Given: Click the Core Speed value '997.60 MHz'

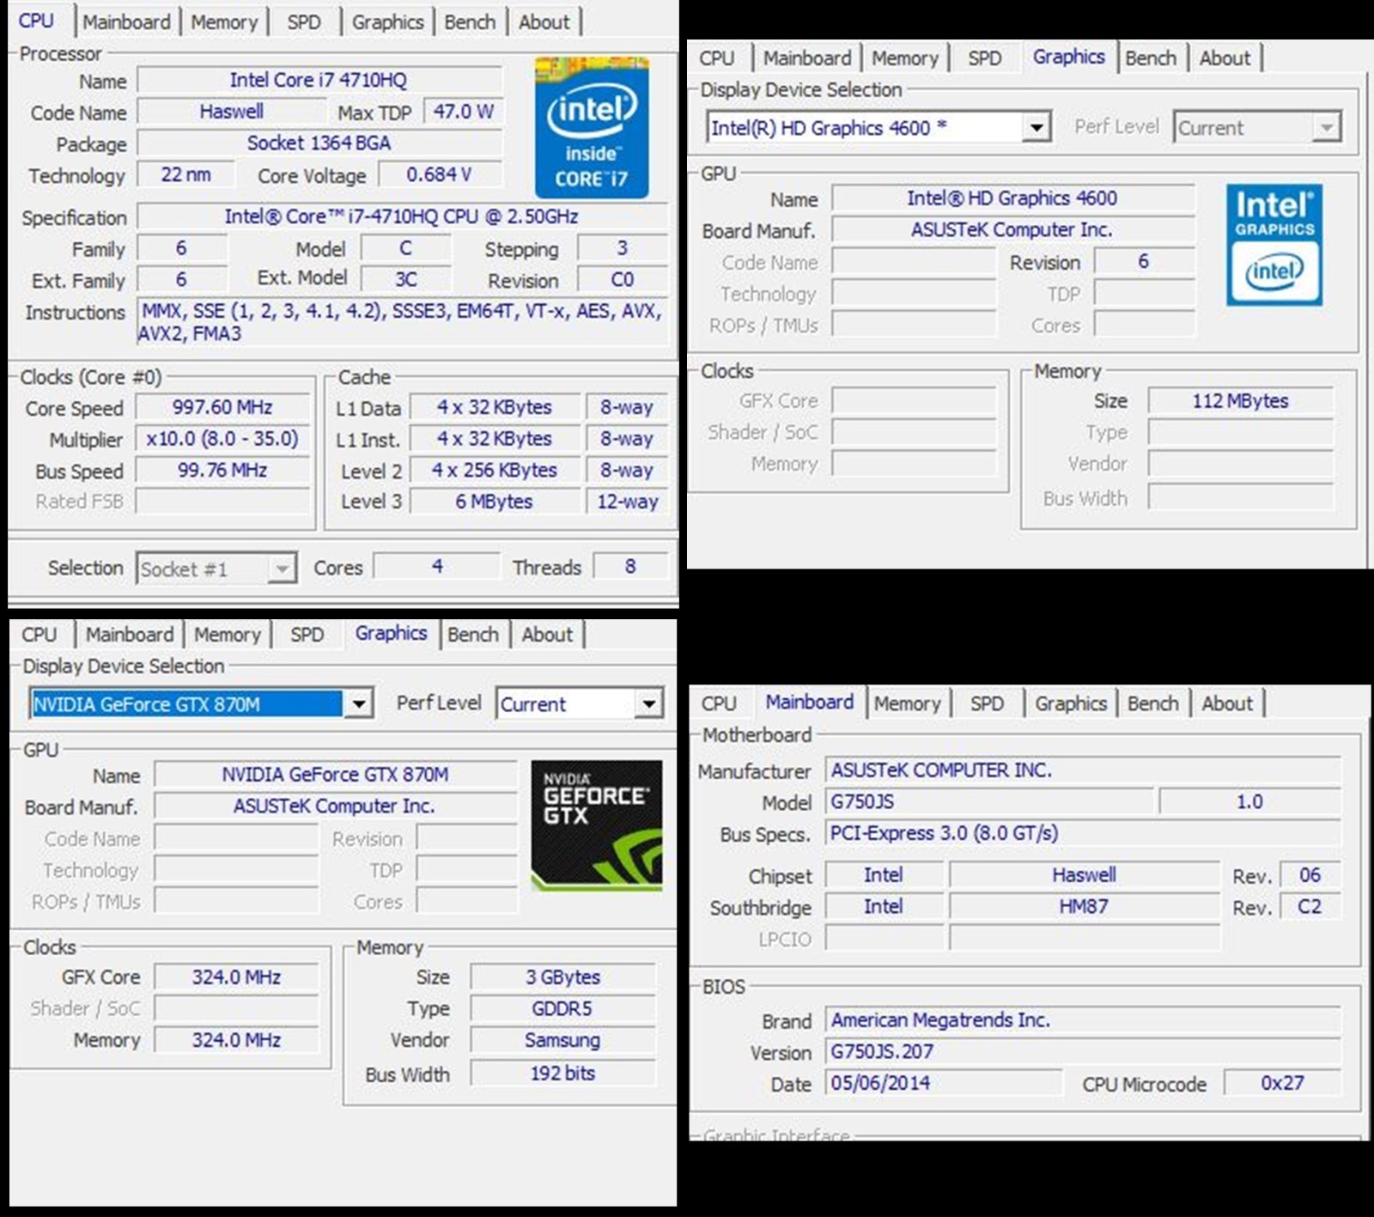Looking at the screenshot, I should pos(222,407).
